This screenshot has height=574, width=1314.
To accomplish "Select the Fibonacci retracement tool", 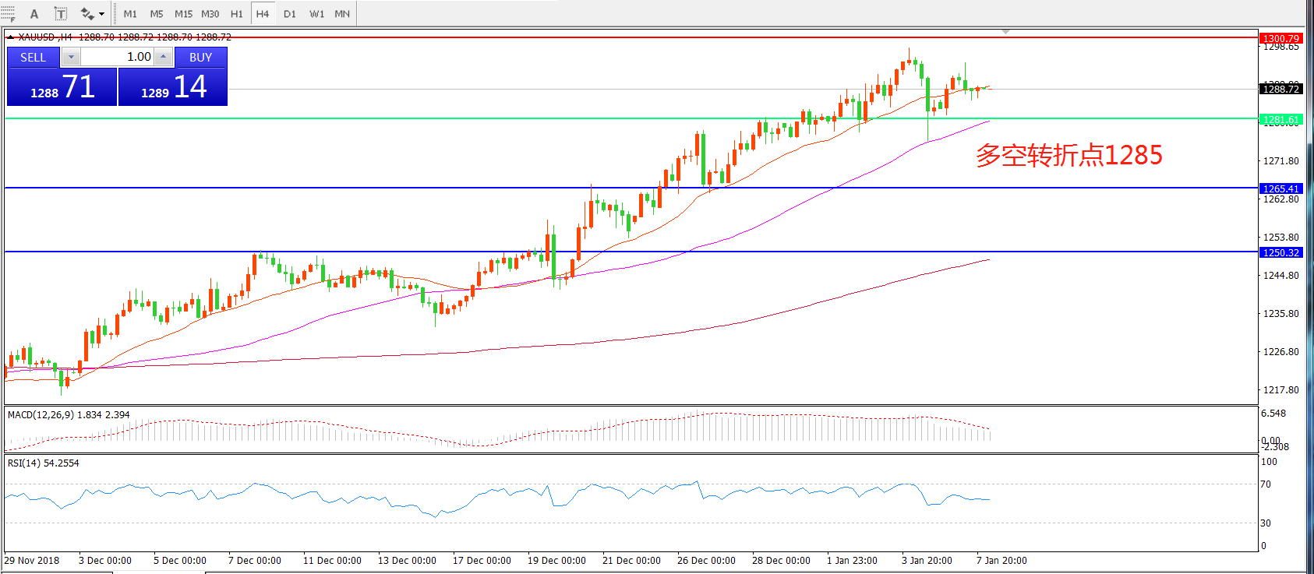I will click(x=8, y=13).
